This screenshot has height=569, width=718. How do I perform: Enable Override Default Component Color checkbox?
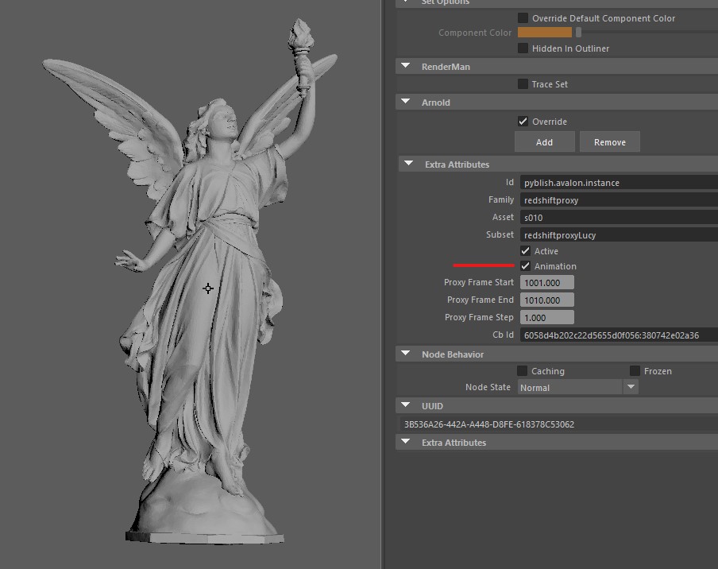coord(523,17)
